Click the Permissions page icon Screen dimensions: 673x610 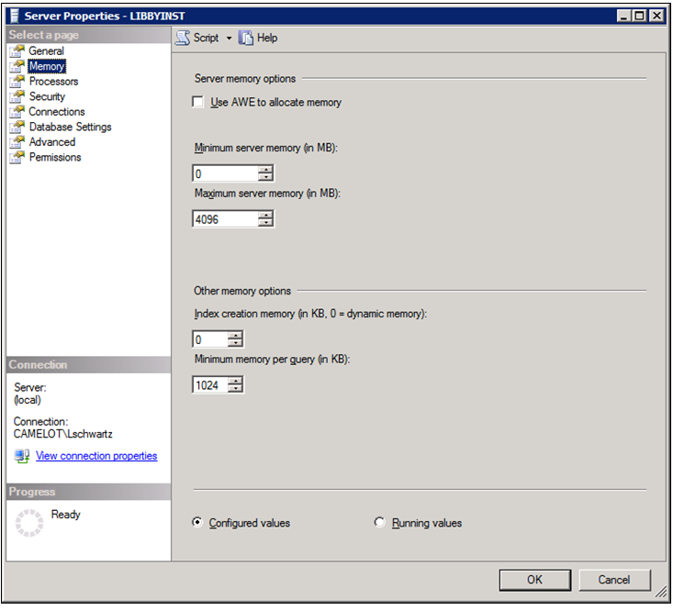coord(17,157)
